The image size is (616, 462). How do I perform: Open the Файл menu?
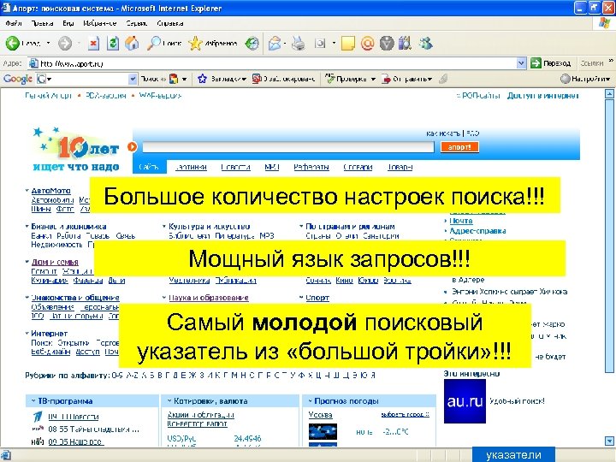pyautogui.click(x=14, y=23)
